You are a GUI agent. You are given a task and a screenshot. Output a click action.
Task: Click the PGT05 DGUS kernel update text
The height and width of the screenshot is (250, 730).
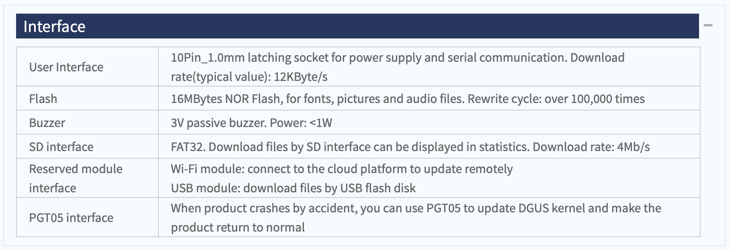click(x=416, y=218)
